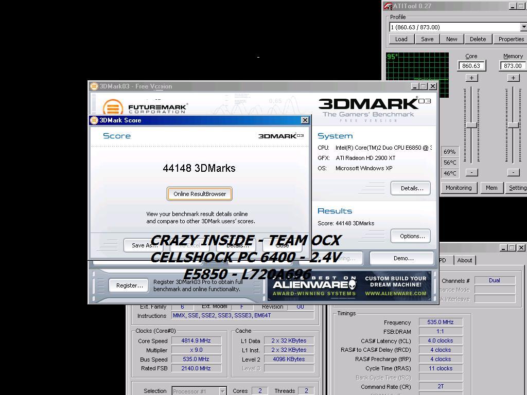Viewport: 527px width, 395px height.
Task: Click the Core clock slider handle
Action: (471, 125)
